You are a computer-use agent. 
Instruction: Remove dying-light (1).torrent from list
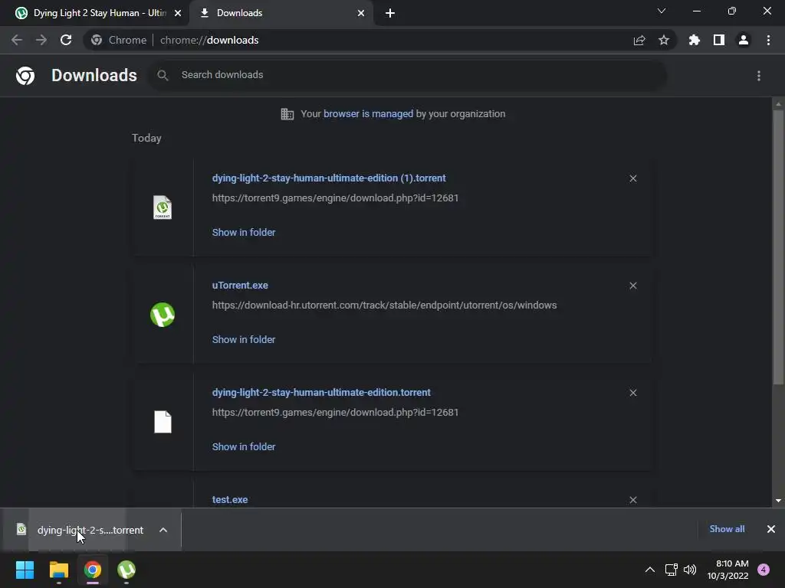tap(632, 178)
